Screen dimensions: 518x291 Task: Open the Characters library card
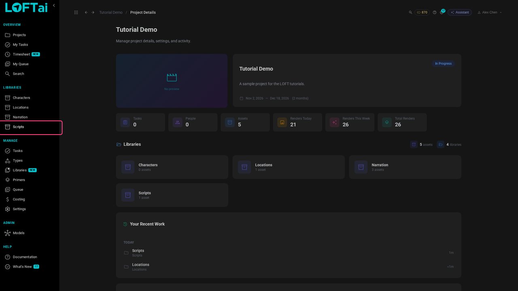172,167
